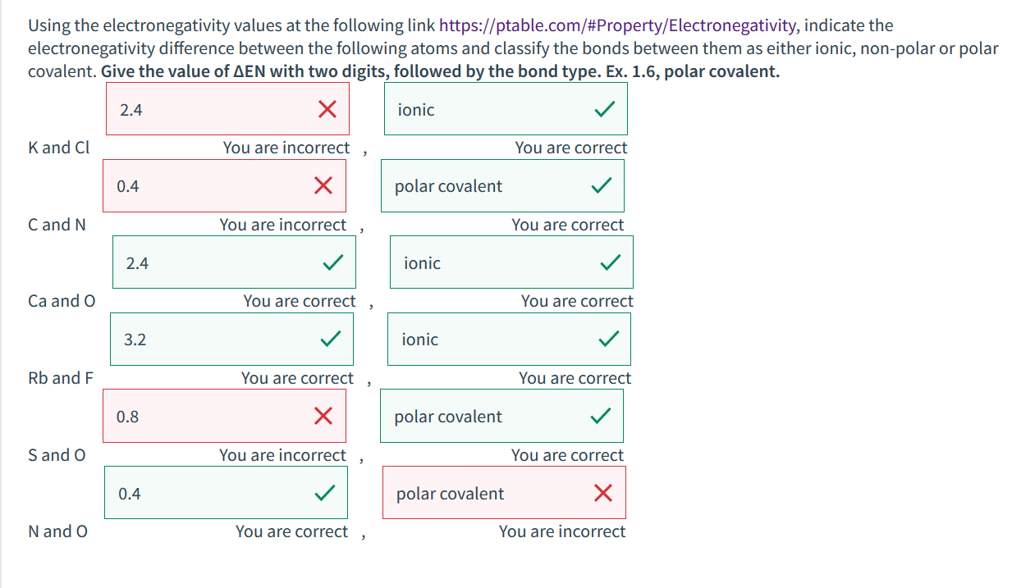Click the green check beside ionic for Ca and O
This screenshot has height=588, width=1012.
tap(611, 262)
